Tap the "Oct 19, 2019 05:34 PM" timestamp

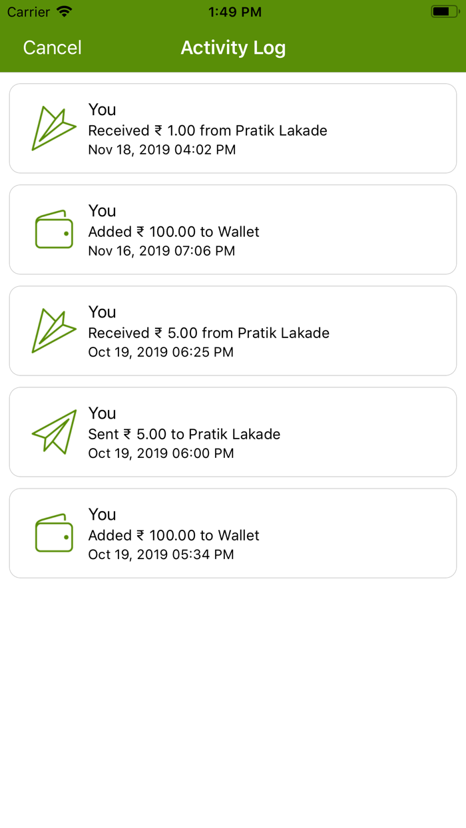[161, 554]
